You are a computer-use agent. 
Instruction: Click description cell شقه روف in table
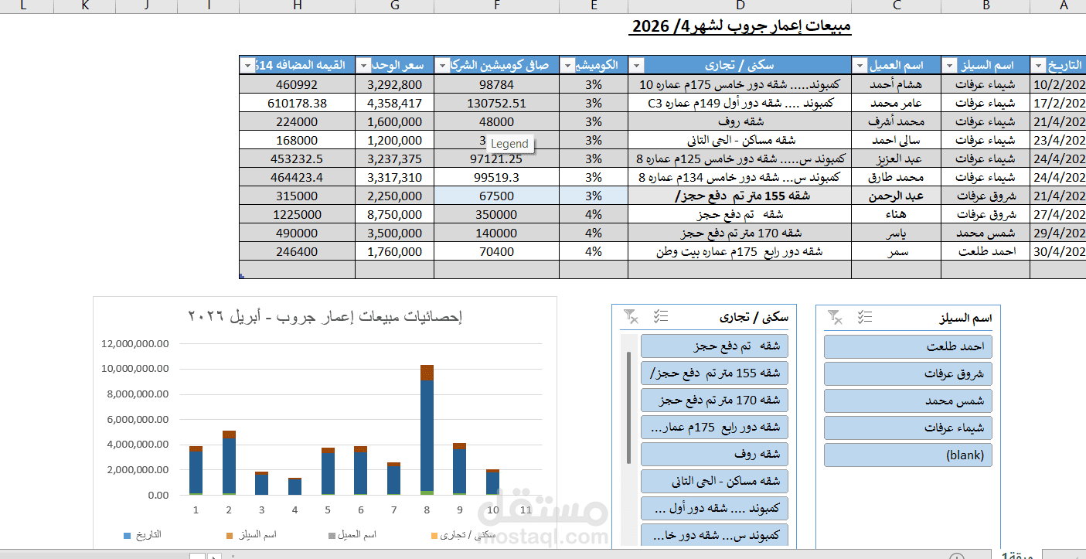click(x=740, y=121)
